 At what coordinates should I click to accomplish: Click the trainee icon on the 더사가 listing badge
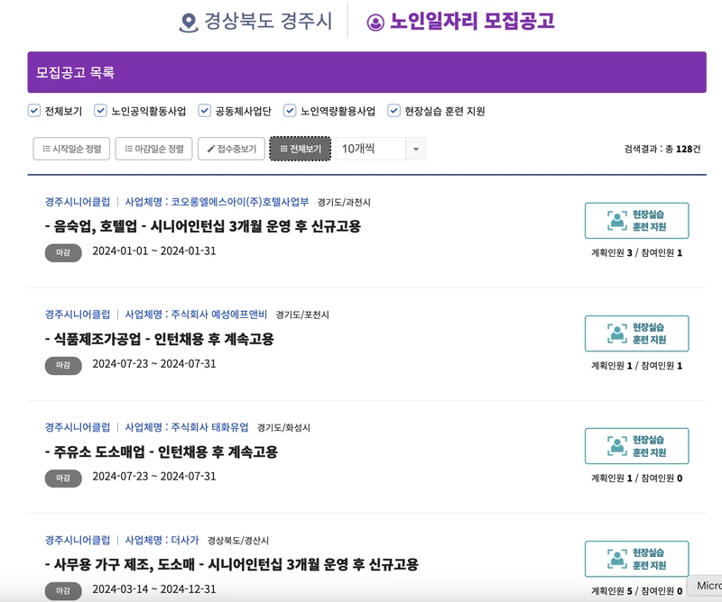tap(616, 559)
